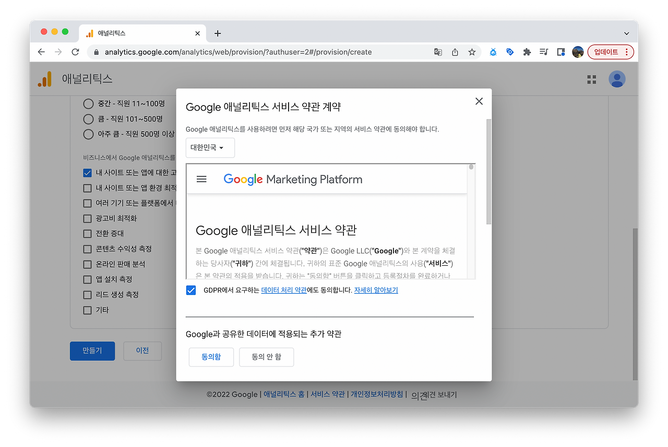Open the 데이터 처리 약관 link
668x447 pixels.
pyautogui.click(x=284, y=290)
